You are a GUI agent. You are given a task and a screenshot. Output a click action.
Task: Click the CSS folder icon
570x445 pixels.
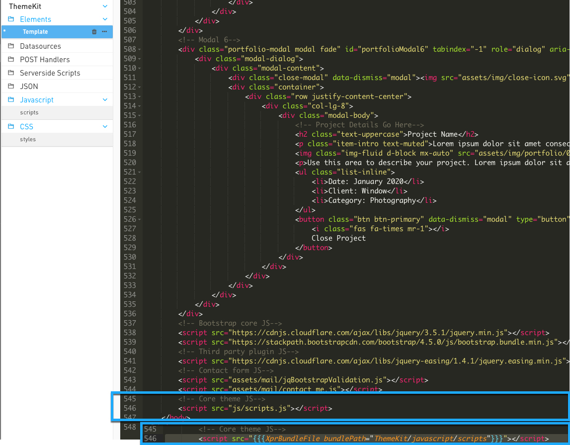[11, 126]
